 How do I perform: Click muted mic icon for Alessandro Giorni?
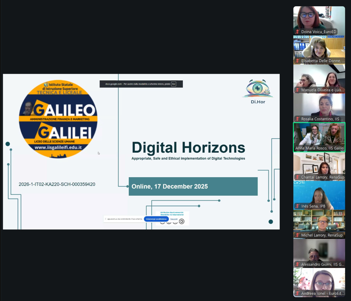click(297, 265)
